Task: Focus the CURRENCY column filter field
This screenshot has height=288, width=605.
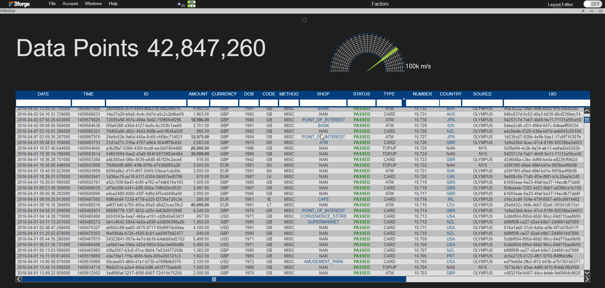Action: coord(224,103)
